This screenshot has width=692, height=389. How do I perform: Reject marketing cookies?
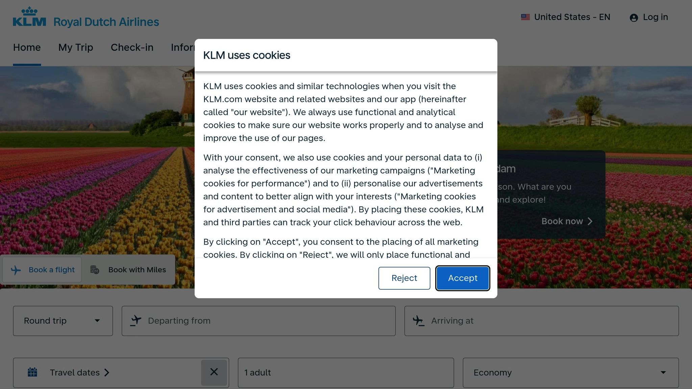pos(404,278)
